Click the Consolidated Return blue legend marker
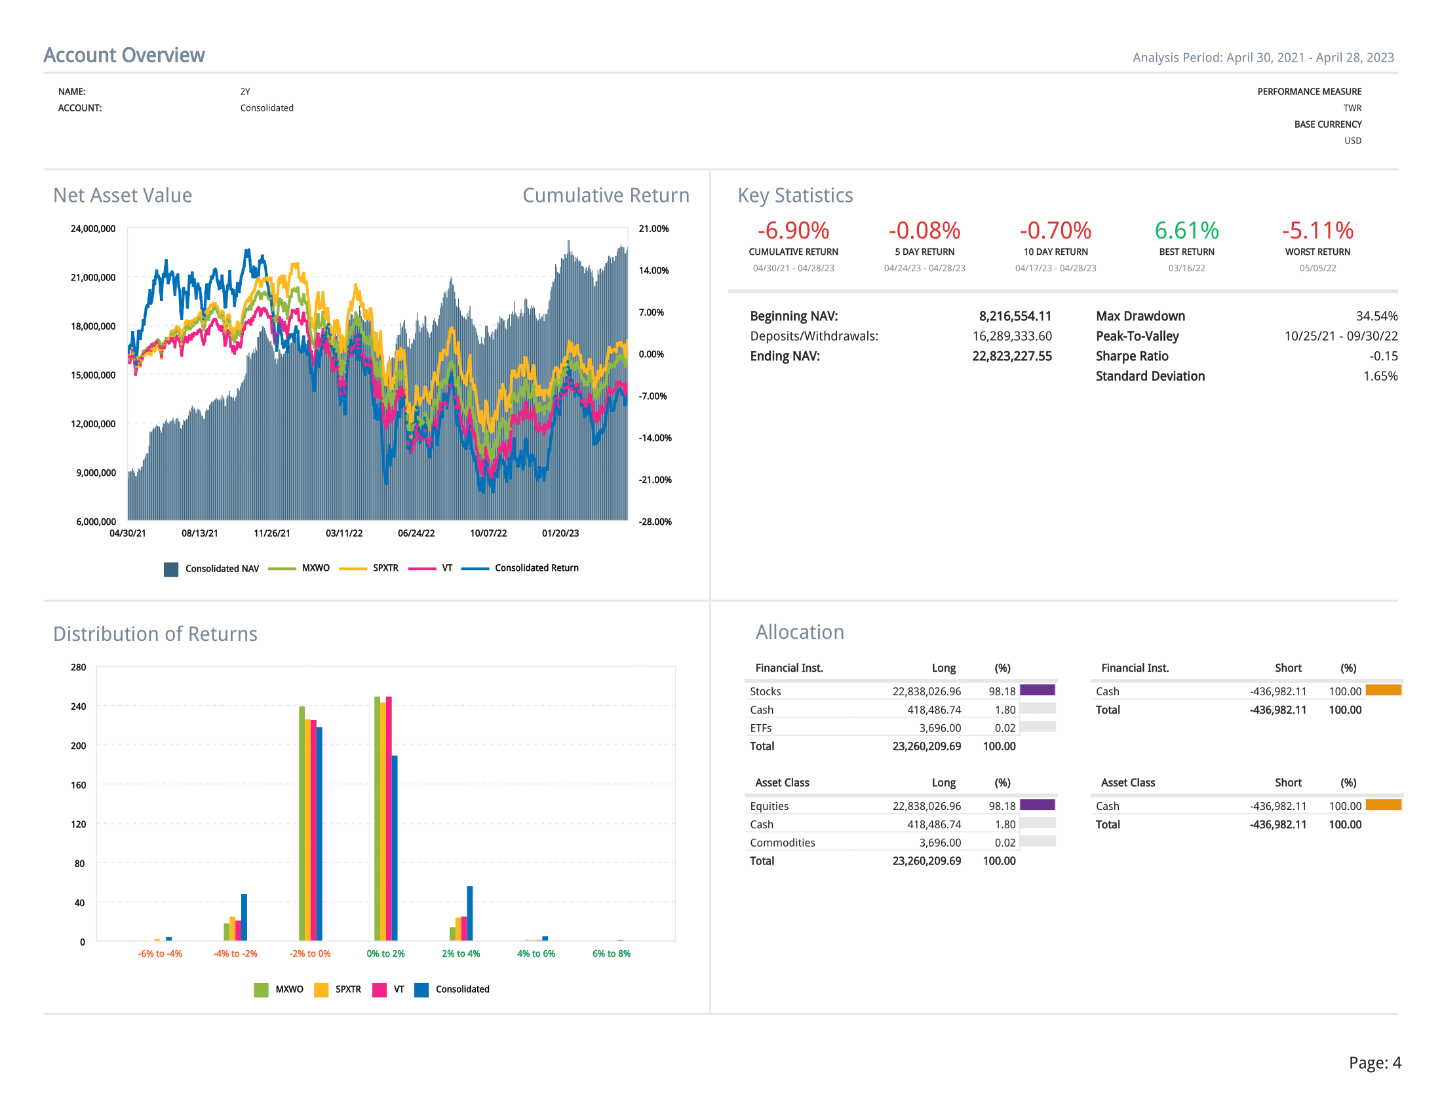 [x=475, y=568]
